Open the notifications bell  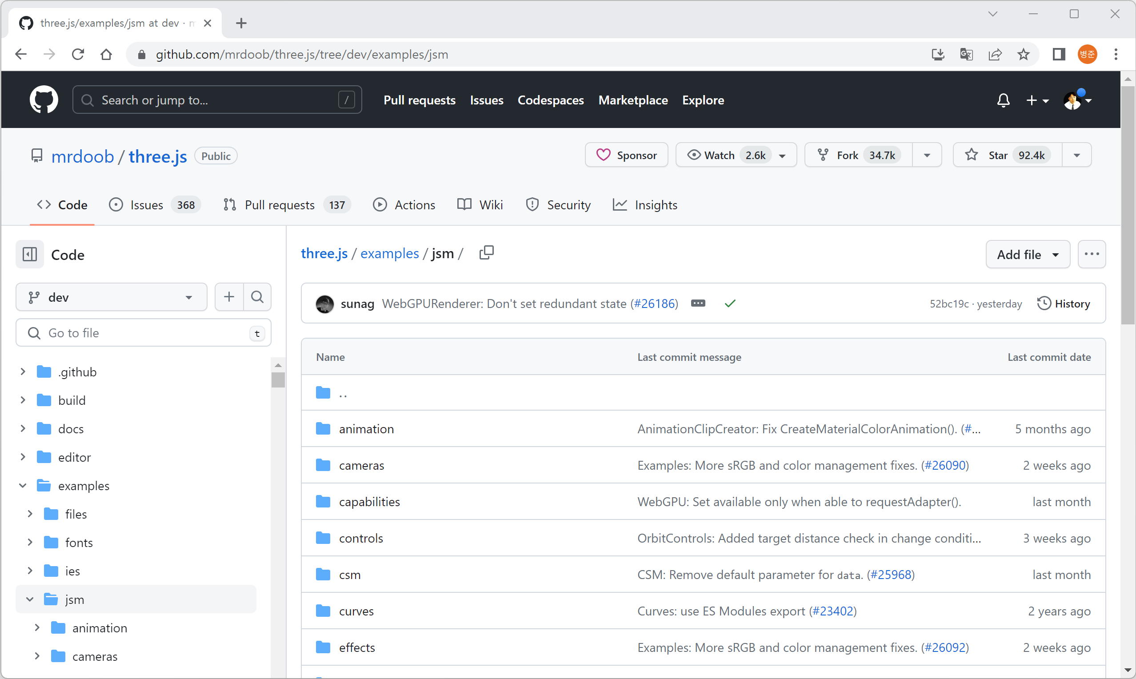coord(1003,100)
